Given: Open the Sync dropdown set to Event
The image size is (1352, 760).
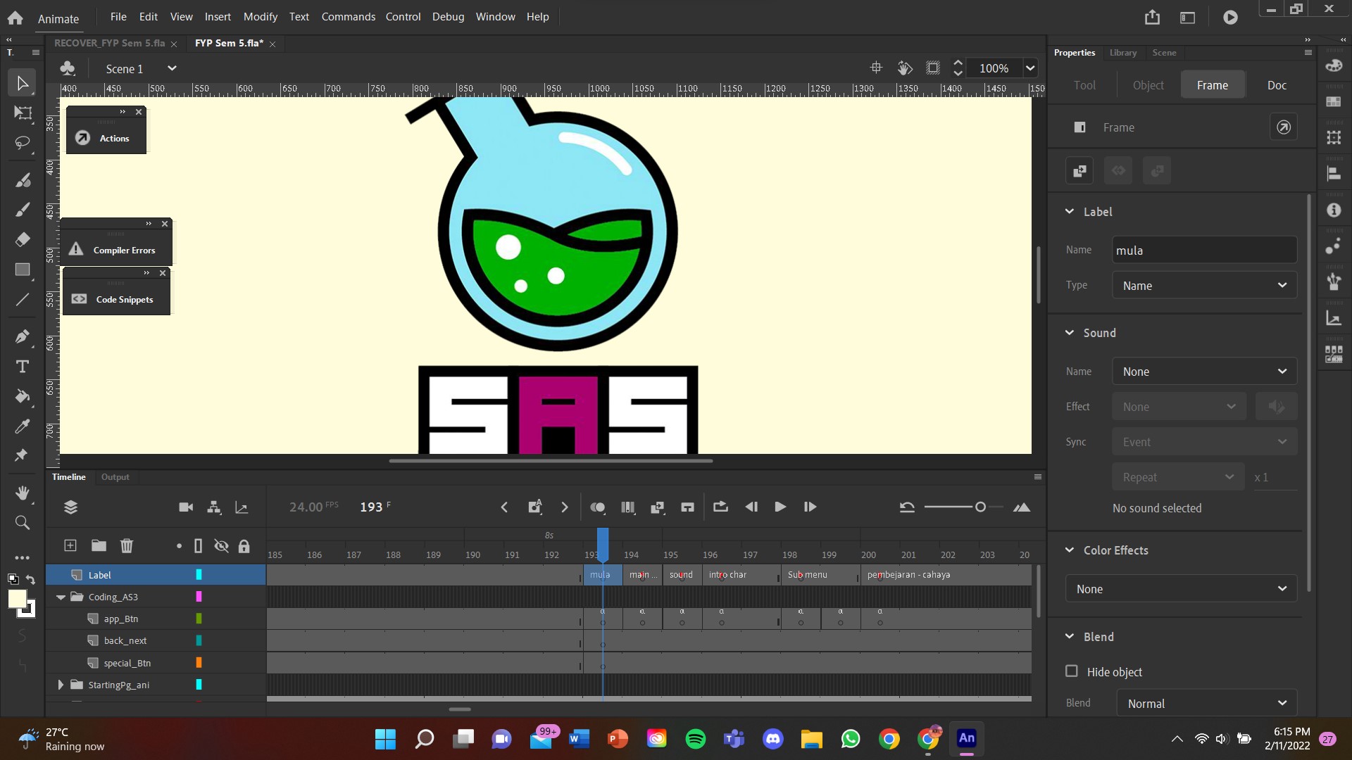Looking at the screenshot, I should 1204,441.
